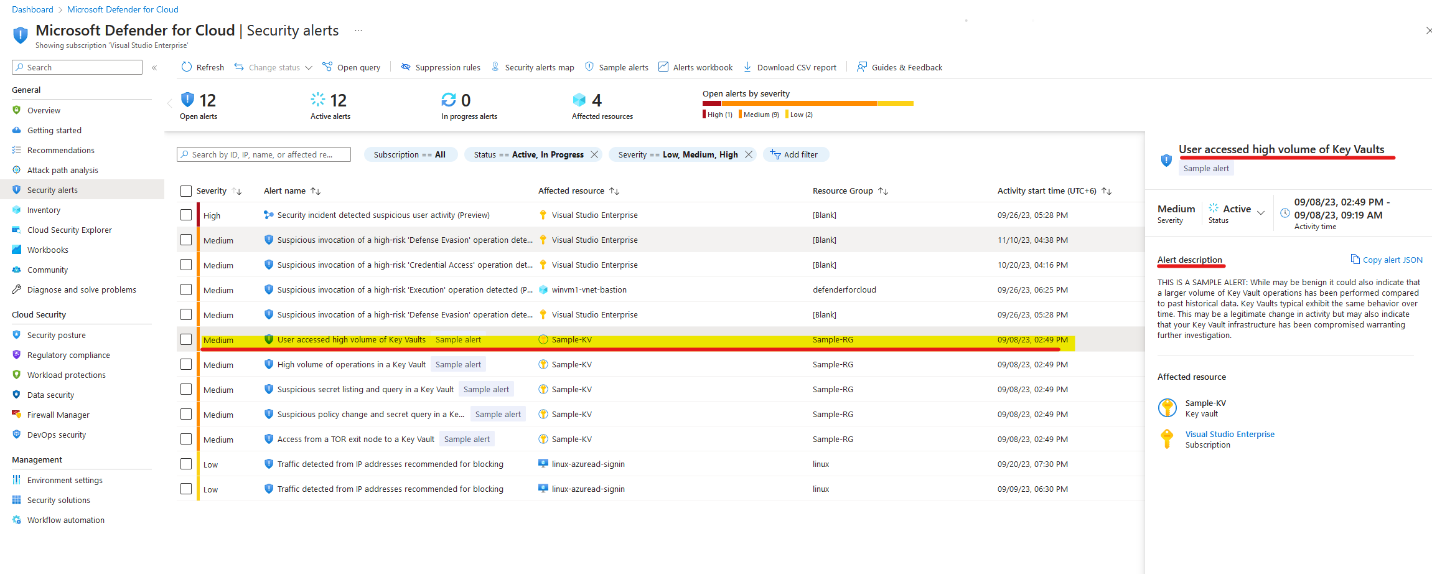
Task: Click the Environment settings icon
Action: (x=17, y=480)
